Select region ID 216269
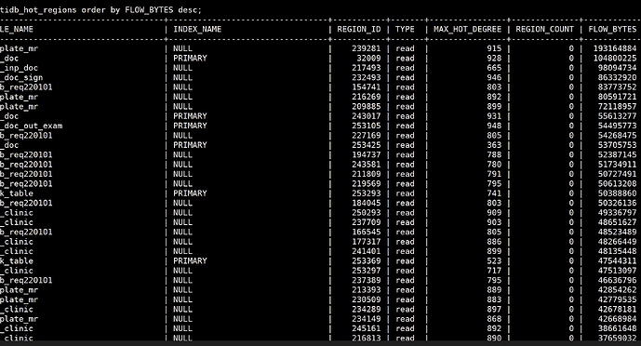The image size is (641, 346). point(367,97)
